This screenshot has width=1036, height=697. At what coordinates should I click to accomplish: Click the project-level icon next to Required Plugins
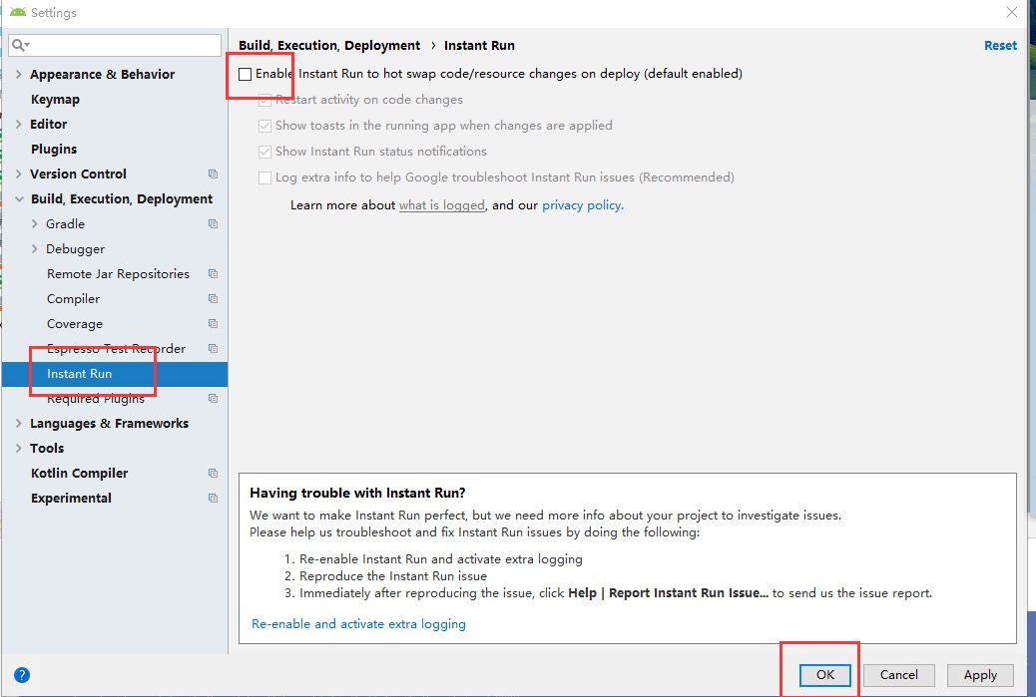pos(213,398)
